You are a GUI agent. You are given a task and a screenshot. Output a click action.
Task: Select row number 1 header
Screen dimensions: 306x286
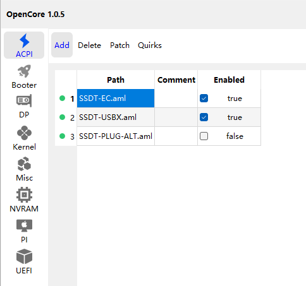click(x=66, y=98)
